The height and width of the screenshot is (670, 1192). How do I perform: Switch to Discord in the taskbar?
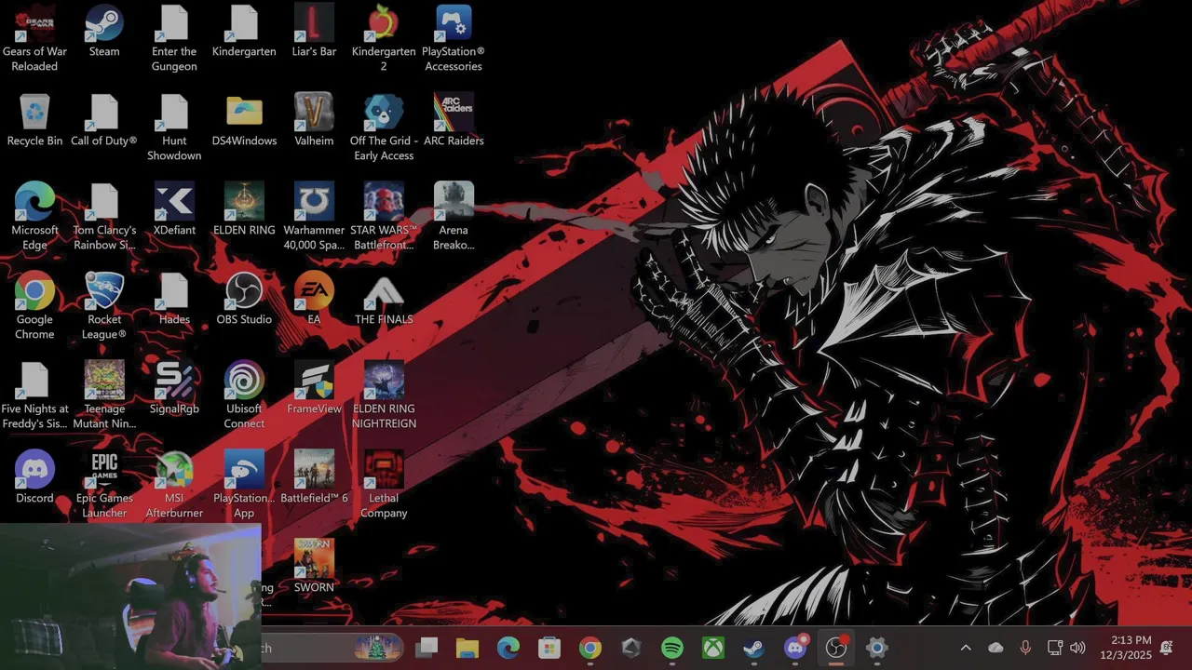pos(795,648)
